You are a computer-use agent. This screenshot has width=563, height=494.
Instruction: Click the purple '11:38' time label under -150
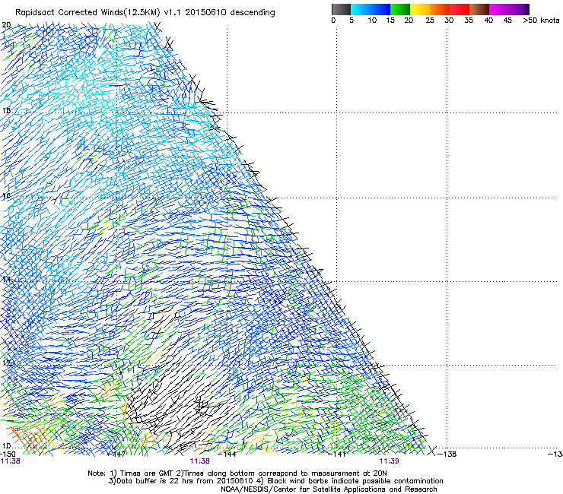coord(10,461)
